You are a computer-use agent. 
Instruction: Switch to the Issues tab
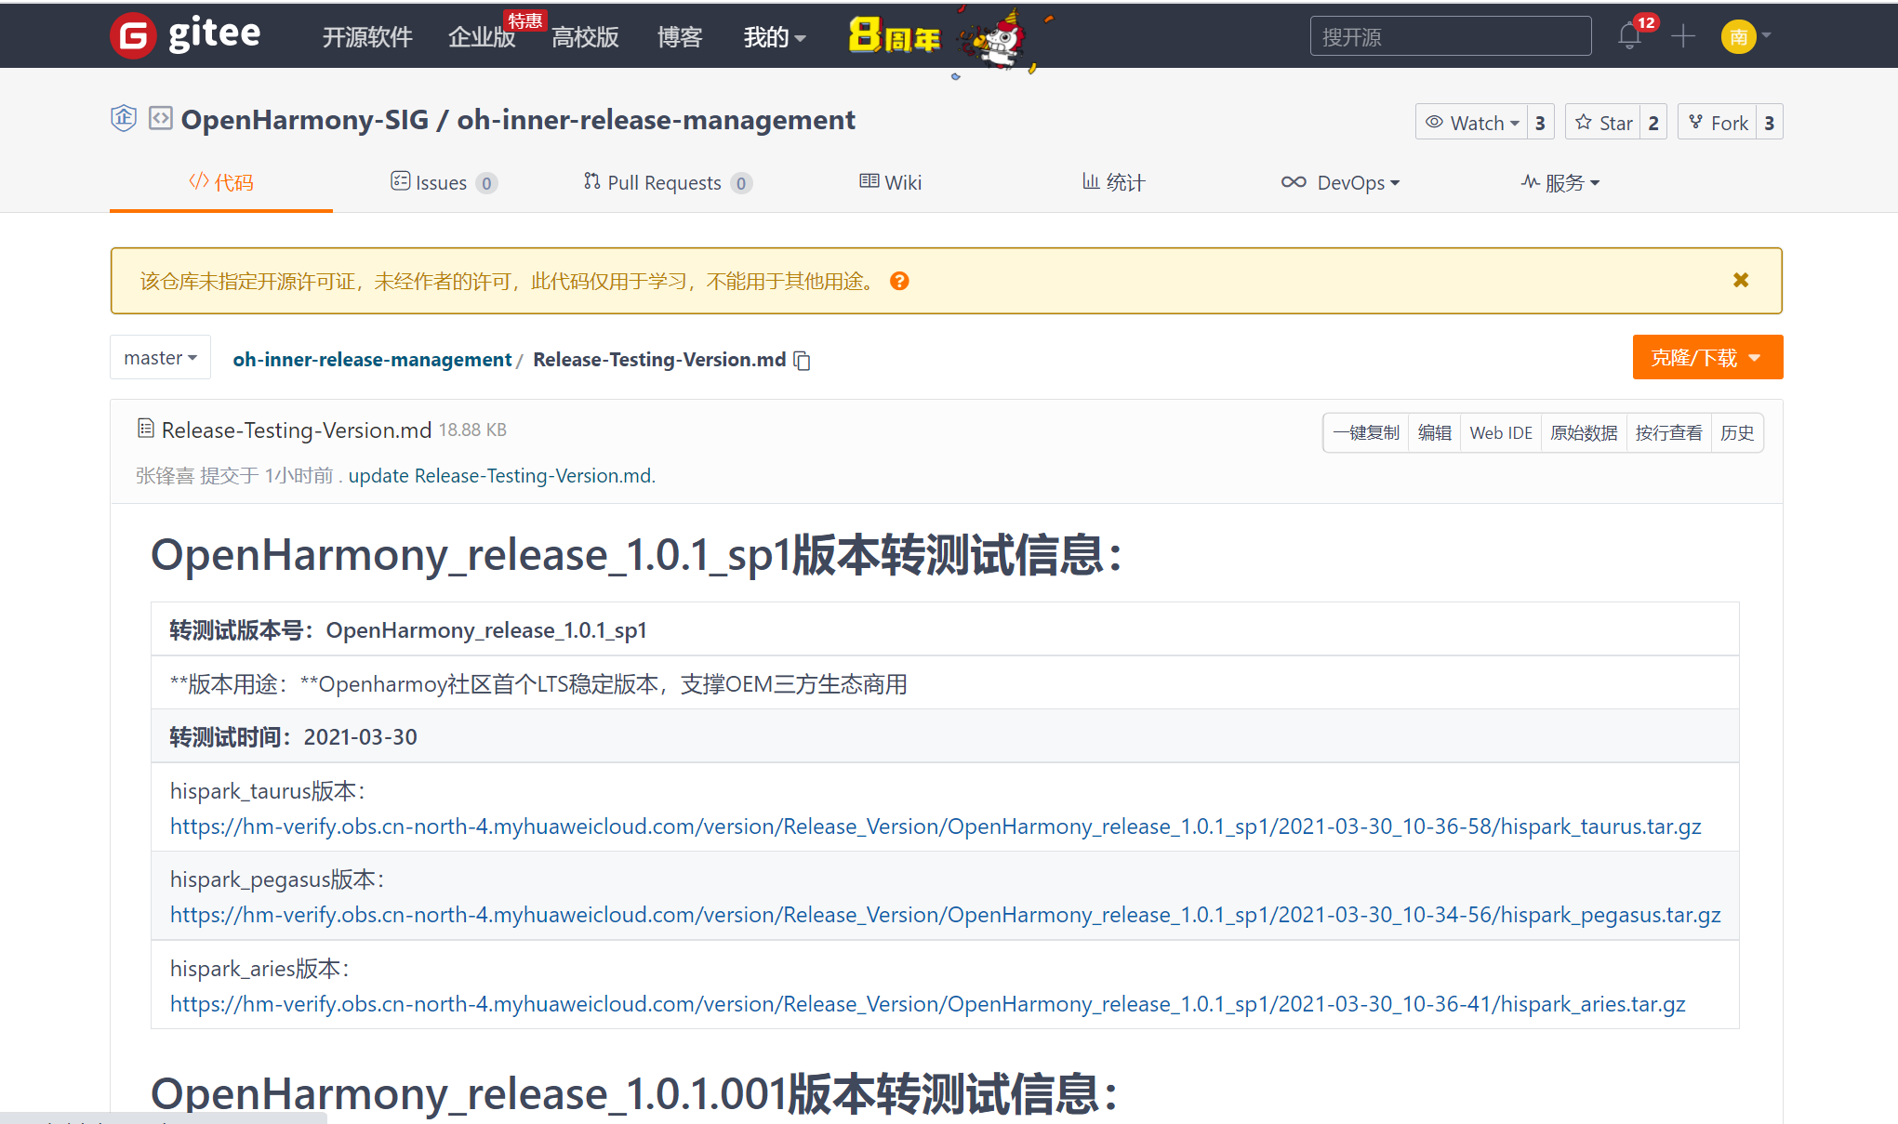pos(443,182)
